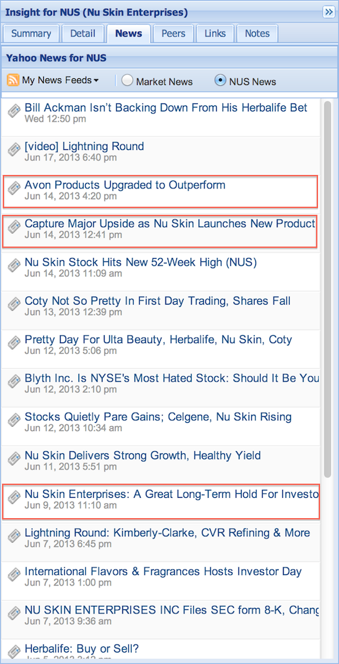Image resolution: width=339 pixels, height=664 pixels.
Task: Click the Insight for NUS panel title
Action: [97, 12]
